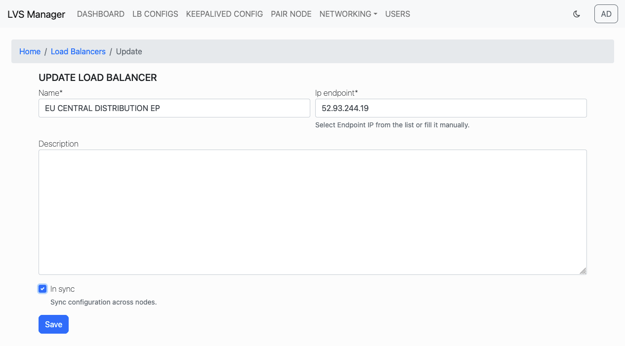The height and width of the screenshot is (346, 625).
Task: Click 'Select Endpoint IP from the list' hint
Action: click(x=392, y=125)
